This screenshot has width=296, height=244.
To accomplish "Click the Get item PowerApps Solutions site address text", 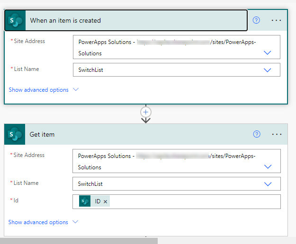I will [167, 161].
